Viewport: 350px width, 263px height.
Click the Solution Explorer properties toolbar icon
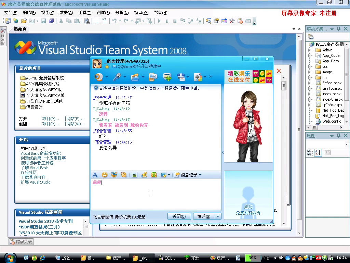pyautogui.click(x=310, y=37)
